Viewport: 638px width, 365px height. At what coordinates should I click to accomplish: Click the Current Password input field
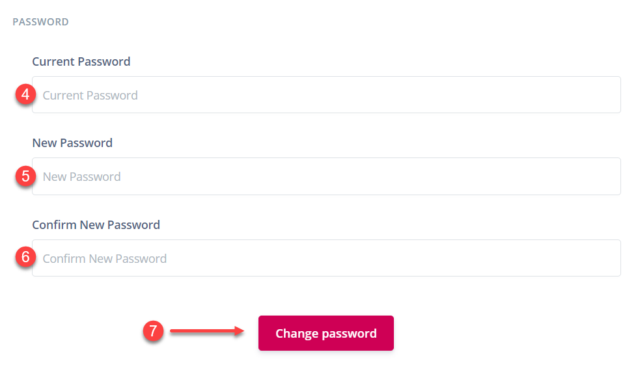coord(326,95)
